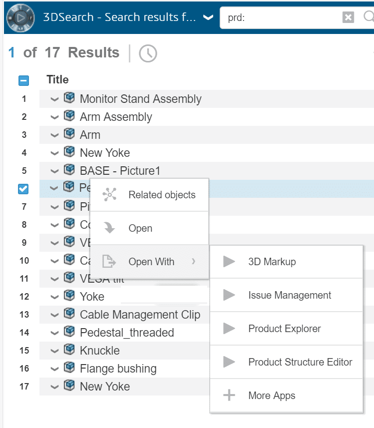
Task: Click the 3D Markup play icon
Action: pyautogui.click(x=229, y=262)
